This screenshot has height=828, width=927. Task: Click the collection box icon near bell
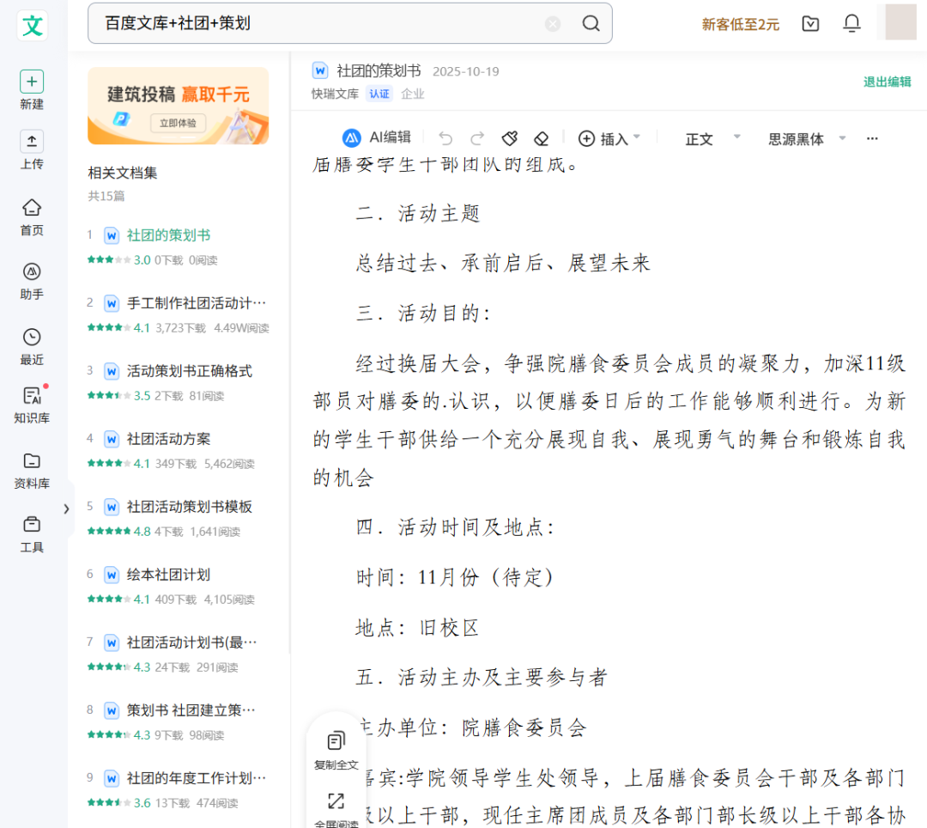810,24
